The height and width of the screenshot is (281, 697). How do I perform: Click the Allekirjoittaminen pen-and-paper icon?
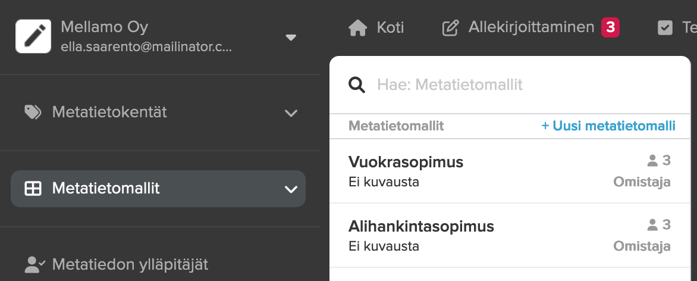(x=450, y=27)
